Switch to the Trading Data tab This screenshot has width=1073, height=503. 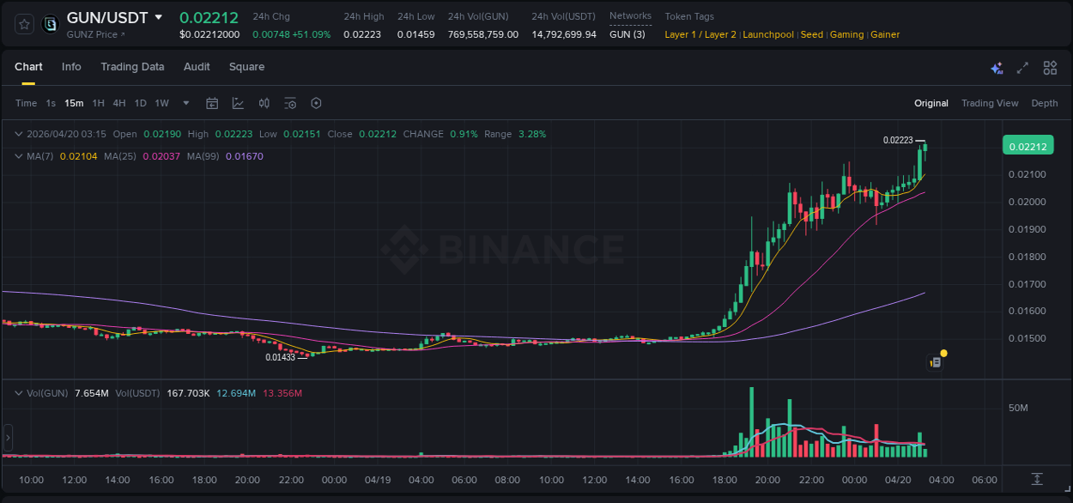coord(132,67)
